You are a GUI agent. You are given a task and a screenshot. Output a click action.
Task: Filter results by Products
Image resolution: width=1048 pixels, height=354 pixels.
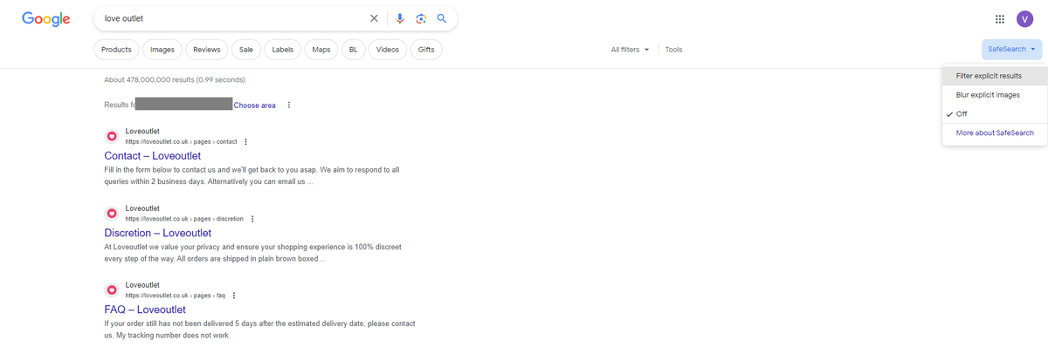tap(116, 50)
